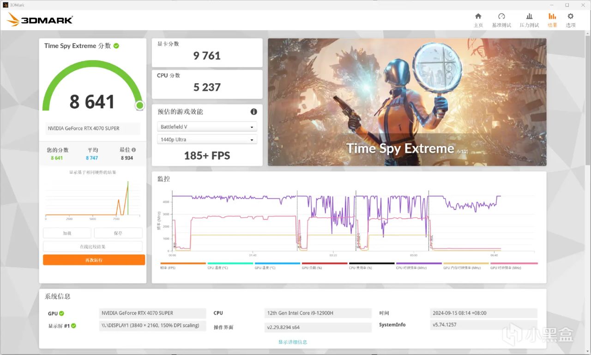The width and height of the screenshot is (591, 355).
Task: Run the benchmark again with 再次运行
Action: click(x=94, y=260)
